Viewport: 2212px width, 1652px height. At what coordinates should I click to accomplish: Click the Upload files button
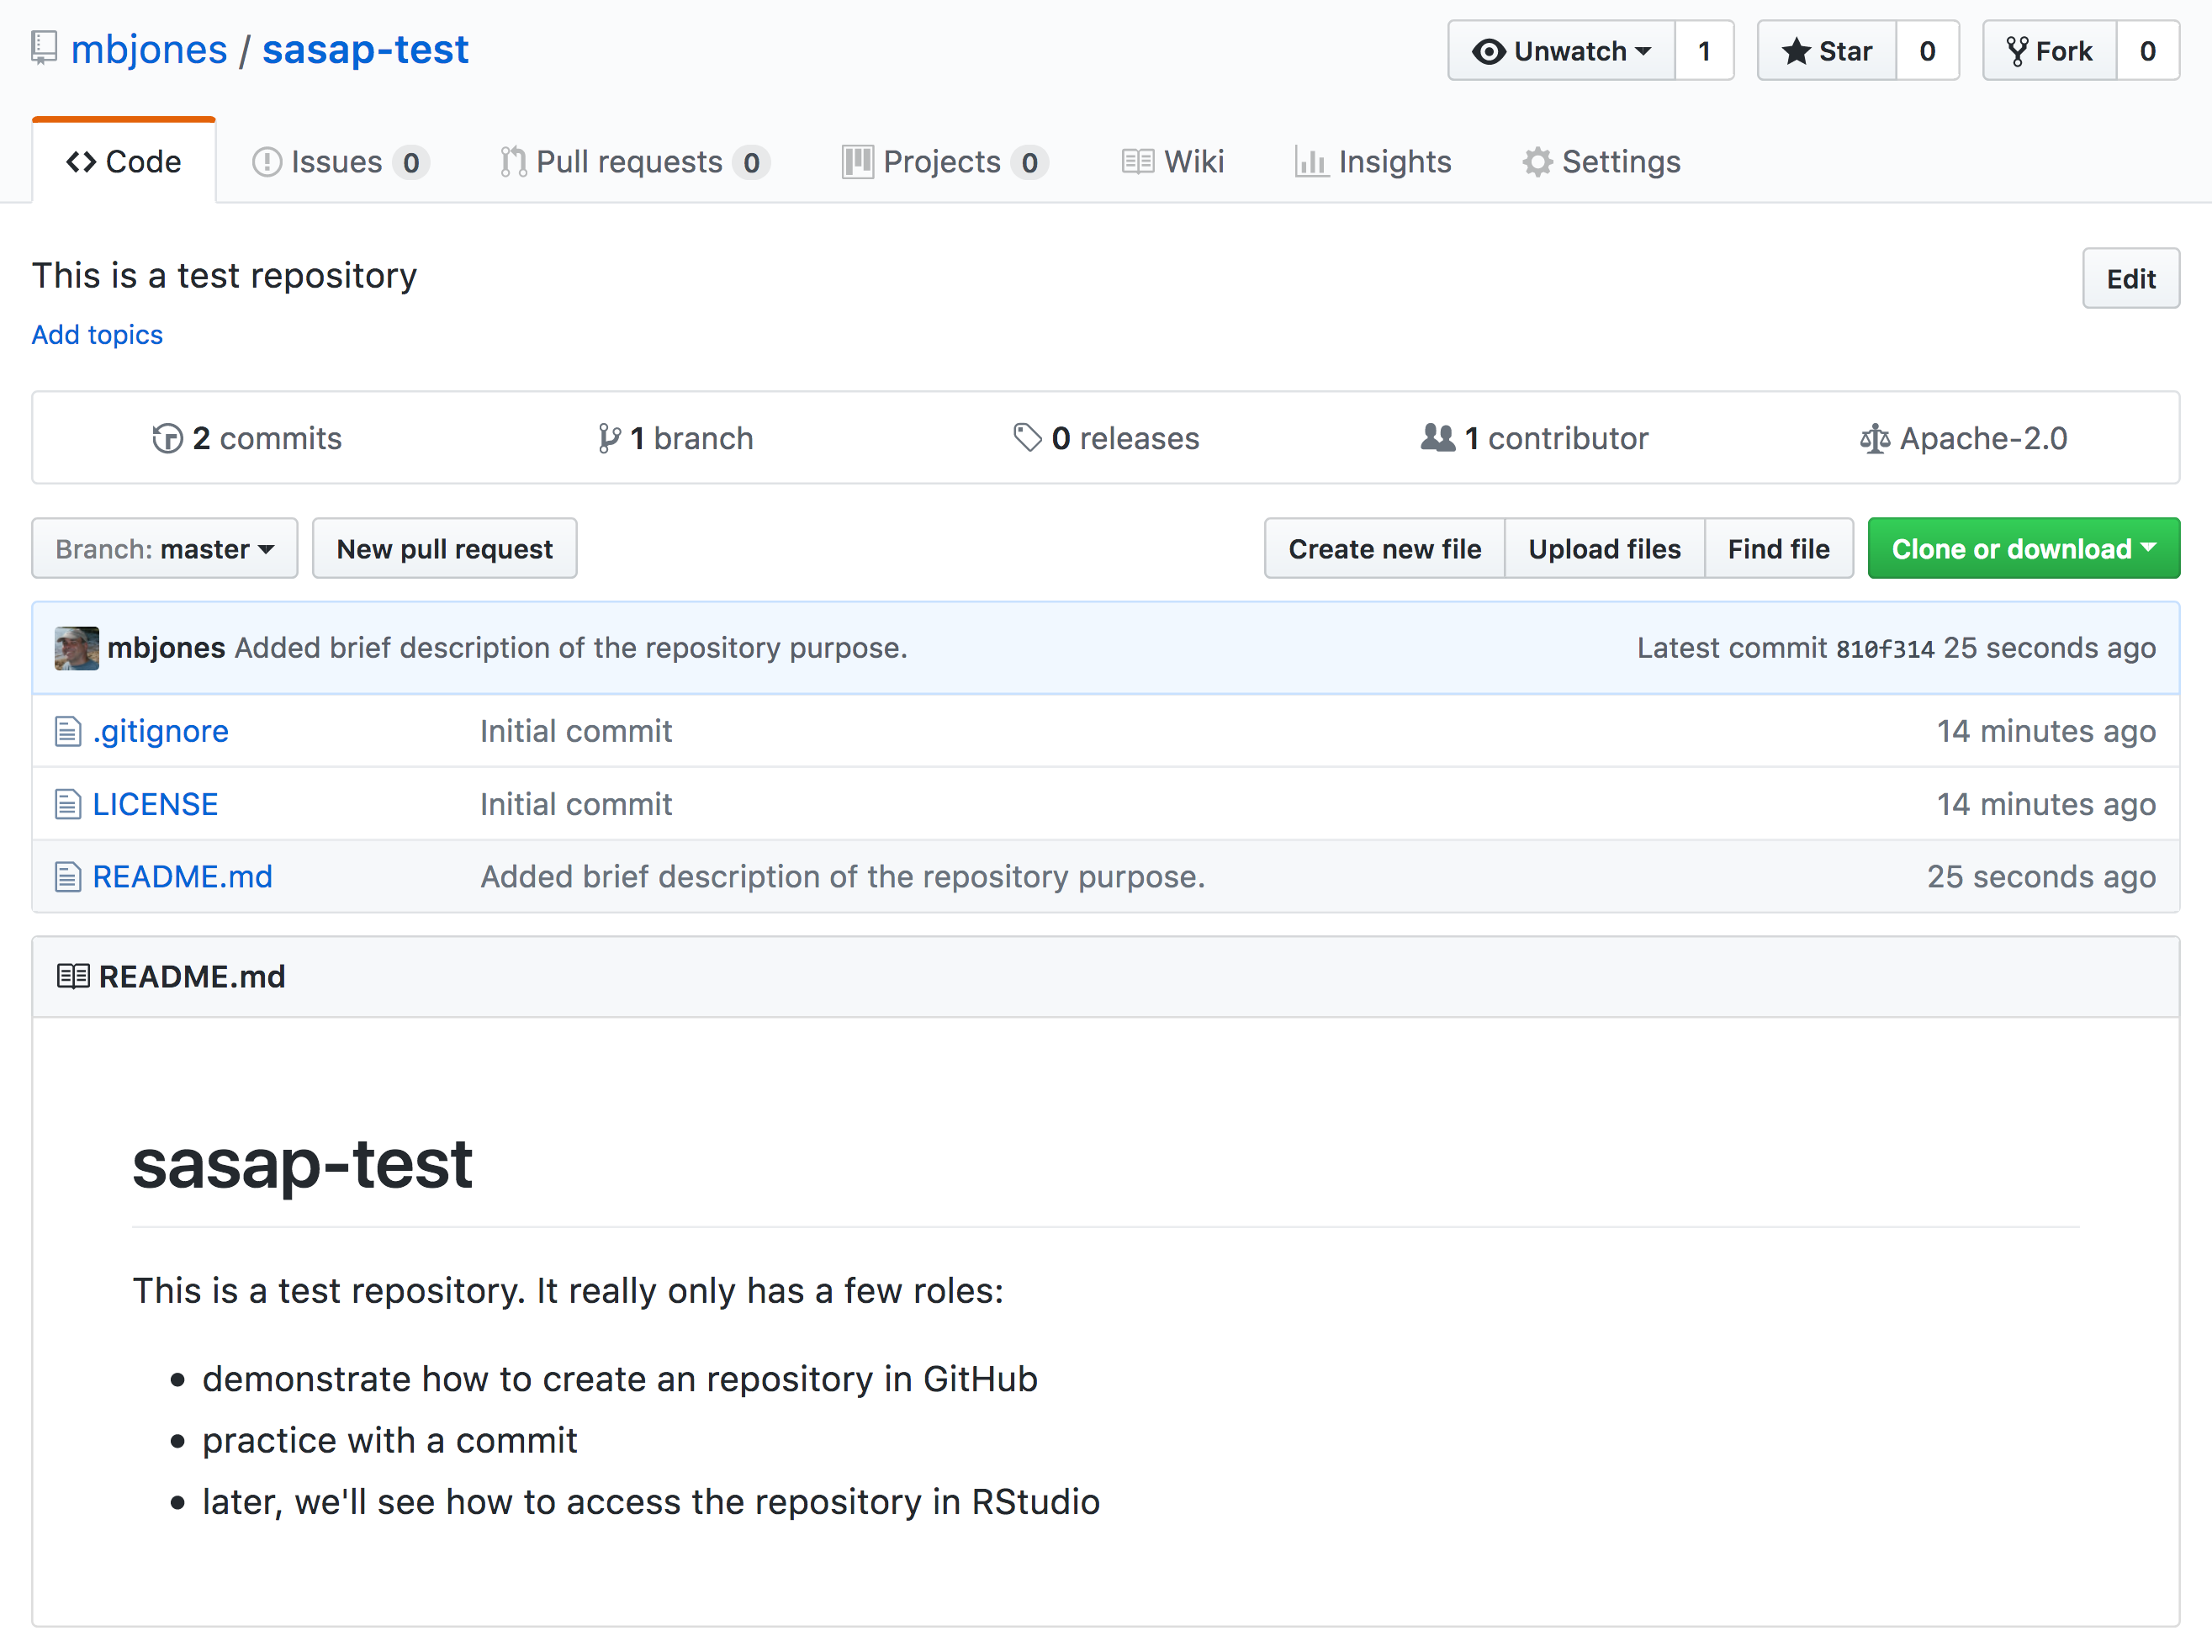click(x=1605, y=549)
